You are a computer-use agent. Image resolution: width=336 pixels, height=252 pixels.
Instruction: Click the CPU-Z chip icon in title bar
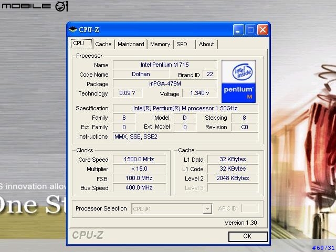coord(72,29)
